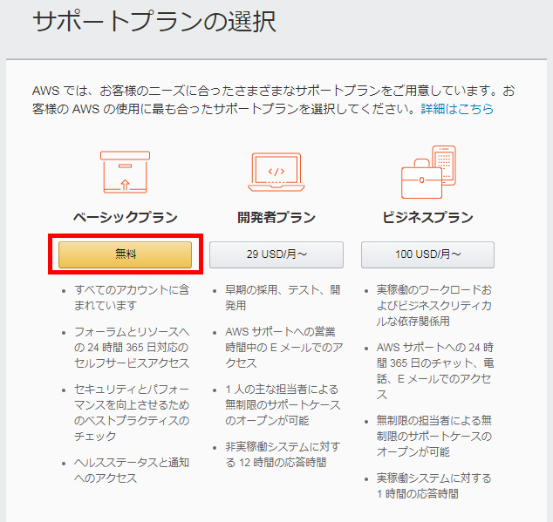Click the Developer plan laptop icon

coord(276,172)
